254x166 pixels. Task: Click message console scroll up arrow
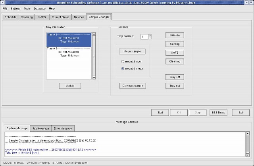(248, 134)
